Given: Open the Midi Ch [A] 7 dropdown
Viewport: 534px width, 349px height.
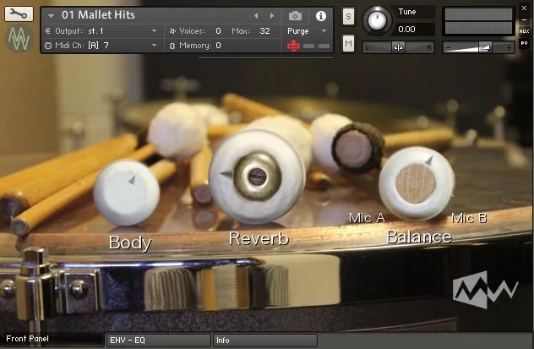Looking at the screenshot, I should (101, 46).
